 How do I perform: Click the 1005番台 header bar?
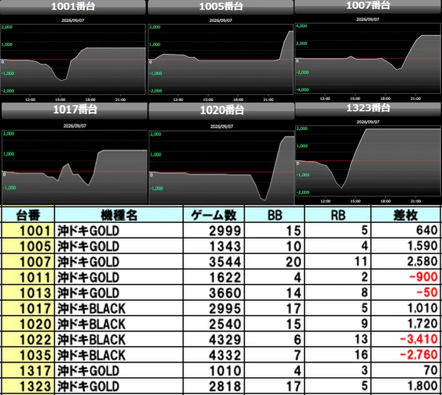click(221, 7)
